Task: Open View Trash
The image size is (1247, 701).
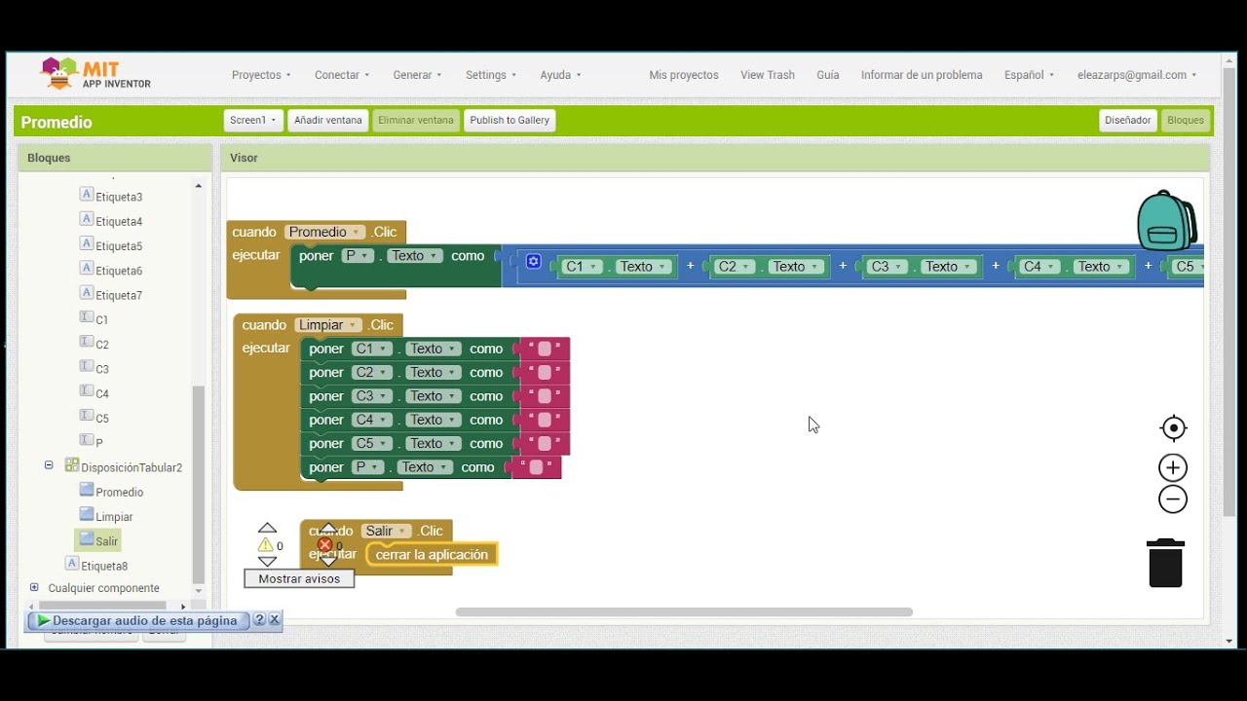Action: pyautogui.click(x=768, y=75)
